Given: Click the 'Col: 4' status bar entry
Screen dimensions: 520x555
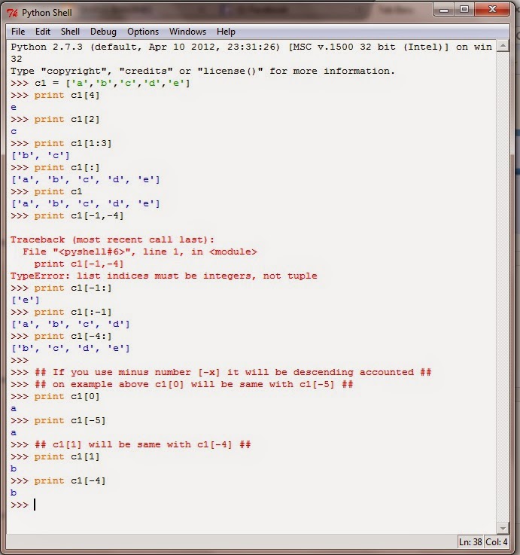Looking at the screenshot, I should point(497,542).
